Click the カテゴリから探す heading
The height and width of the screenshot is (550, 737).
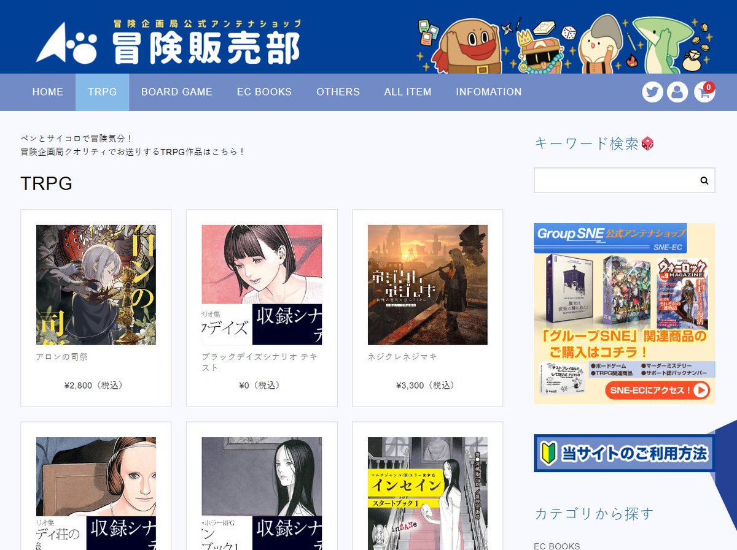[594, 513]
